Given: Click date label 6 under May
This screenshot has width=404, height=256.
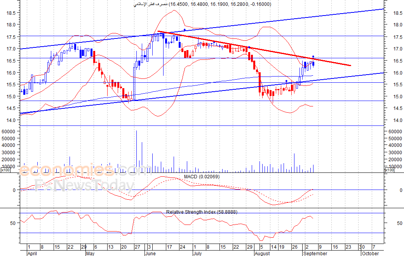Looking at the screenshot, I should tap(96, 247).
